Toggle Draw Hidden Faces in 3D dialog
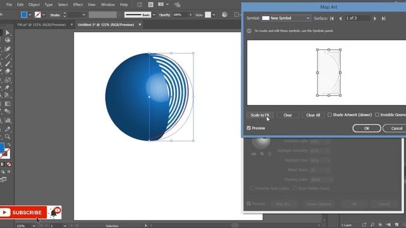 pyautogui.click(x=294, y=188)
